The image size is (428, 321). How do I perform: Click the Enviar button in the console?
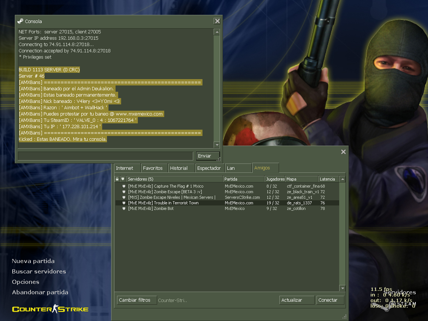click(x=208, y=156)
